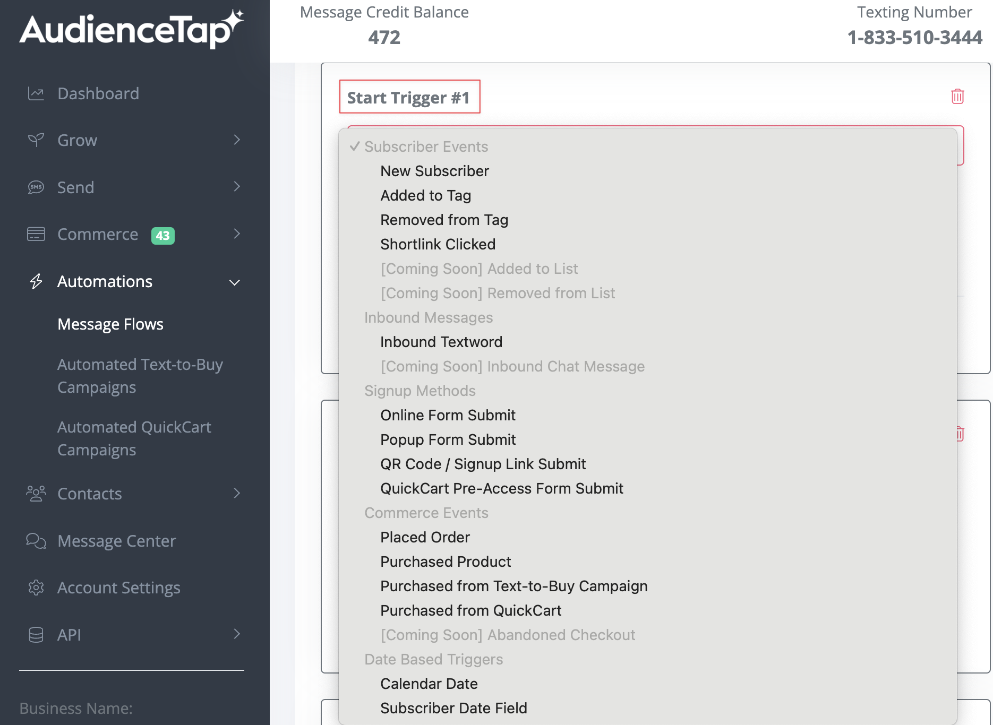
Task: Click the Automations lightning bolt icon
Action: click(x=36, y=281)
